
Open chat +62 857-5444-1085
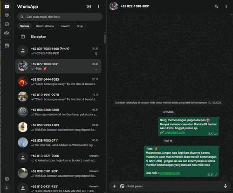tap(58, 82)
